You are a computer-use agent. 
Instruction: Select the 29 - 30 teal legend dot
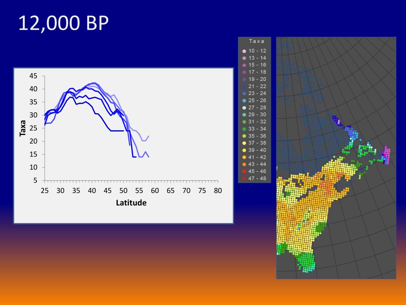point(244,114)
